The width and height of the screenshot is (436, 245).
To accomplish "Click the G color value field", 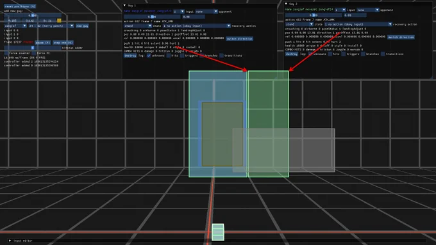I will tap(30, 20).
